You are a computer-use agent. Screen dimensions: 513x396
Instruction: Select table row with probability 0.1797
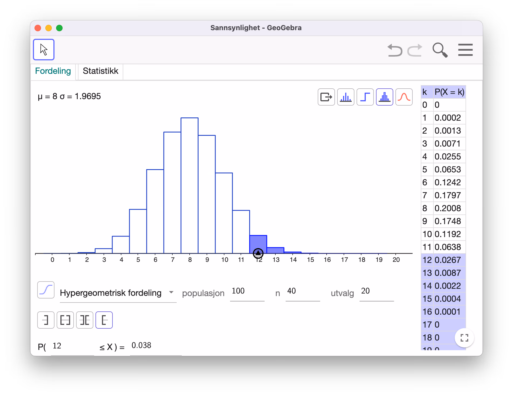(443, 195)
